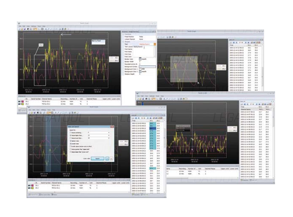Enable the 'Values containing' checkbox
This screenshot has height=217, width=293.
coord(70,132)
